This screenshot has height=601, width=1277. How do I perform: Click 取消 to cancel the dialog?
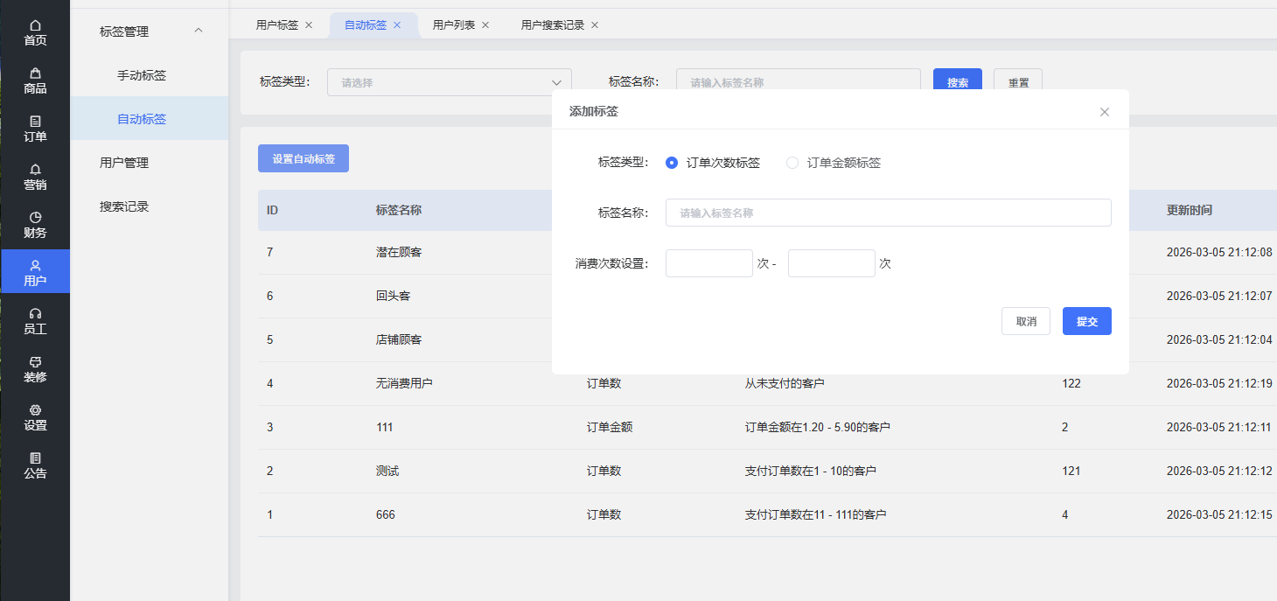click(x=1025, y=321)
